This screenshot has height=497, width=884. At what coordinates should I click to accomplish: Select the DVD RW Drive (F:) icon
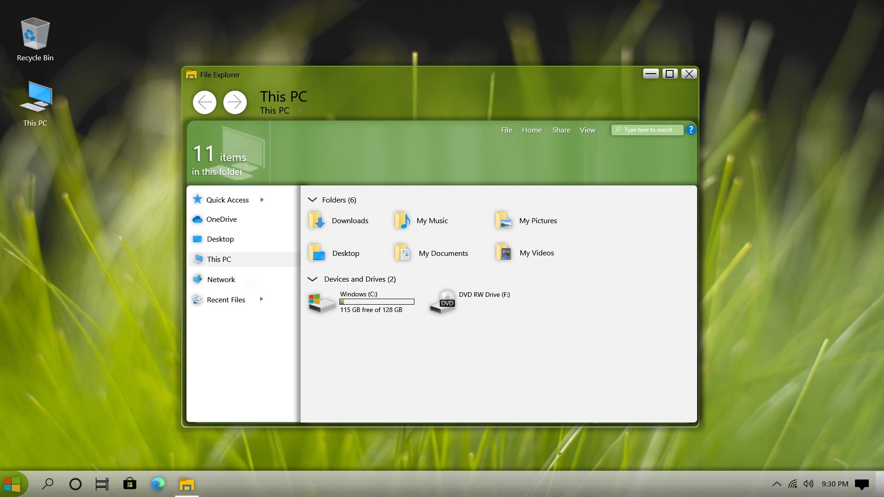click(442, 302)
